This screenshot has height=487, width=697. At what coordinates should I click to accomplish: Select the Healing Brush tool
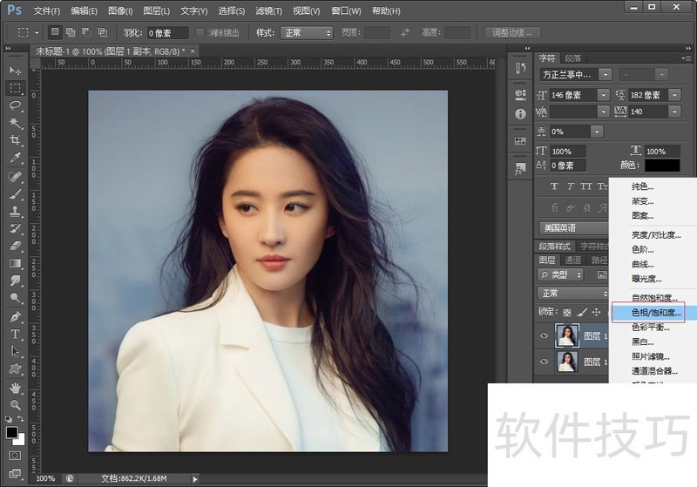pyautogui.click(x=15, y=176)
